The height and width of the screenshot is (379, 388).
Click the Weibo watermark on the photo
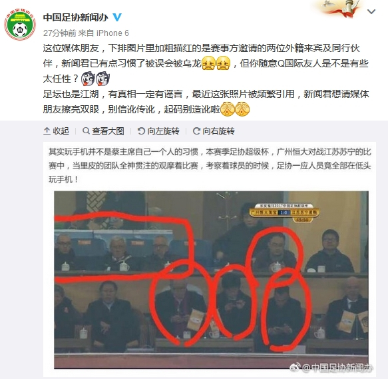click(331, 368)
